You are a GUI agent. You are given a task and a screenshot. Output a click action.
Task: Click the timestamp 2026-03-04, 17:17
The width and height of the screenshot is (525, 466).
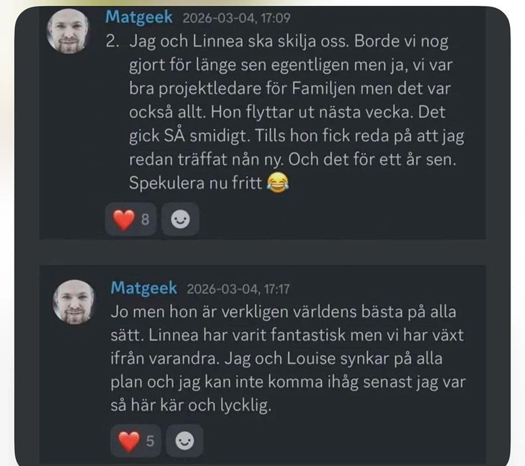(x=238, y=289)
